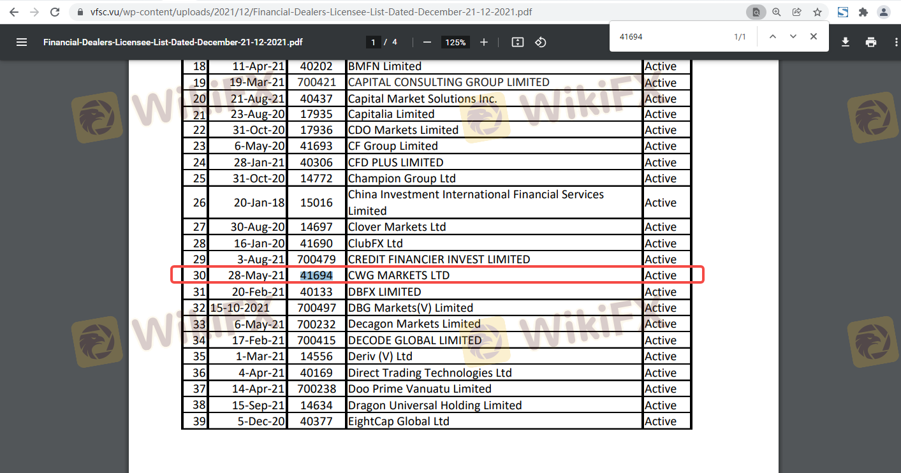Open the browser profile avatar menu
The image size is (901, 473).
[x=884, y=12]
